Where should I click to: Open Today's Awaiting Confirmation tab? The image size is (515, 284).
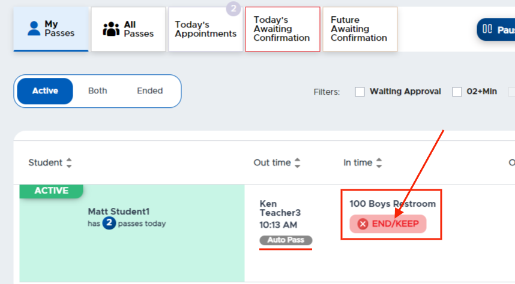(283, 29)
